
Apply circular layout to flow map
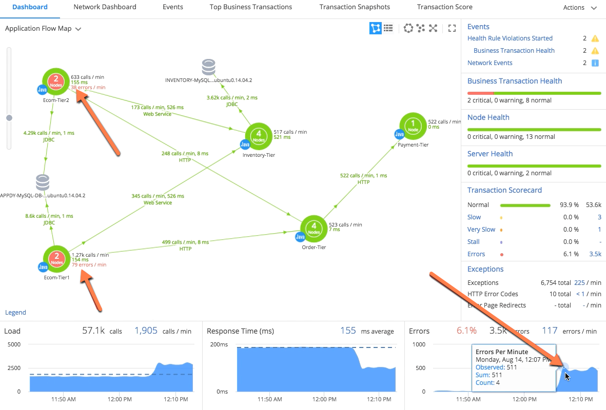(x=408, y=28)
